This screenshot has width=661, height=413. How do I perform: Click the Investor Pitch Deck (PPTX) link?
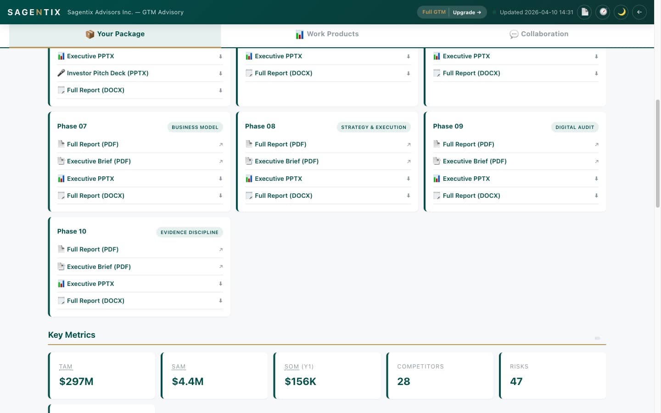[107, 73]
